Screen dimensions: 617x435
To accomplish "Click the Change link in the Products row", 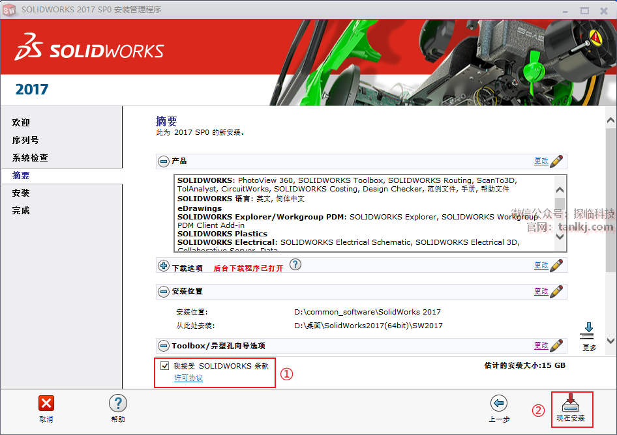I will [x=541, y=161].
